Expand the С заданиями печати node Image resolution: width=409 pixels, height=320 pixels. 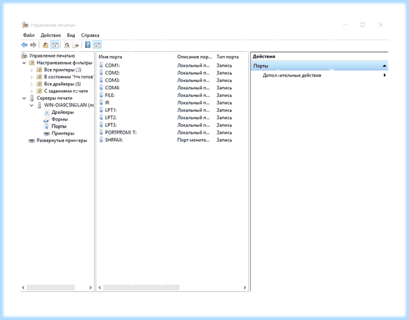31,91
